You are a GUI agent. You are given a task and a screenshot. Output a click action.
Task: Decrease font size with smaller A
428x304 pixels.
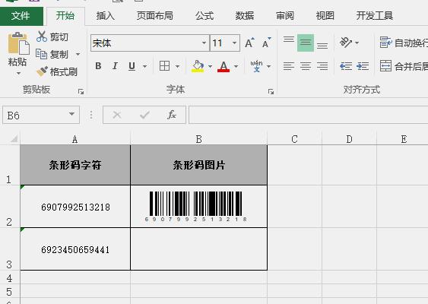coord(266,43)
